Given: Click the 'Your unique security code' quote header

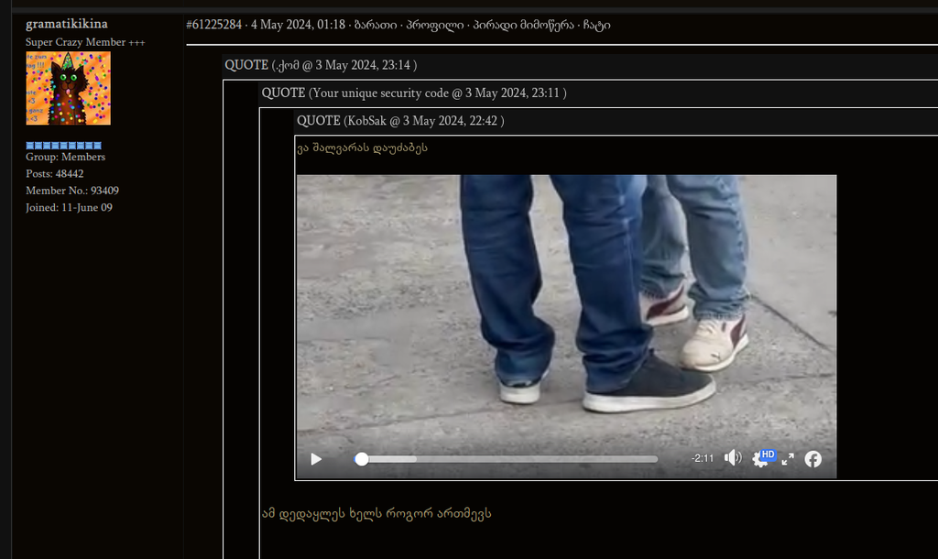Looking at the screenshot, I should (413, 93).
